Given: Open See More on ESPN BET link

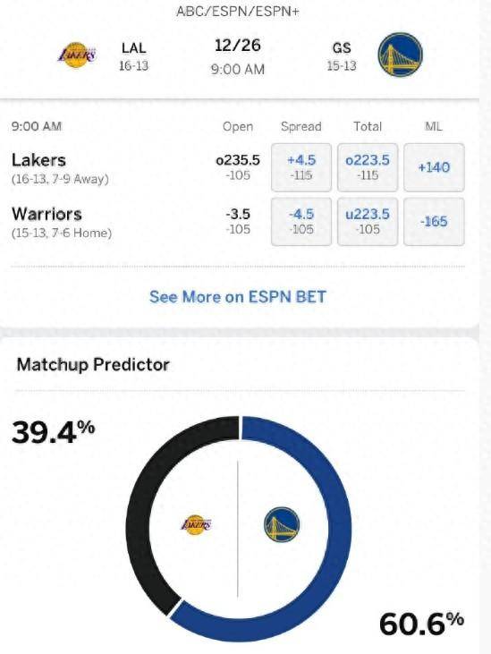Looking at the screenshot, I should tap(238, 297).
